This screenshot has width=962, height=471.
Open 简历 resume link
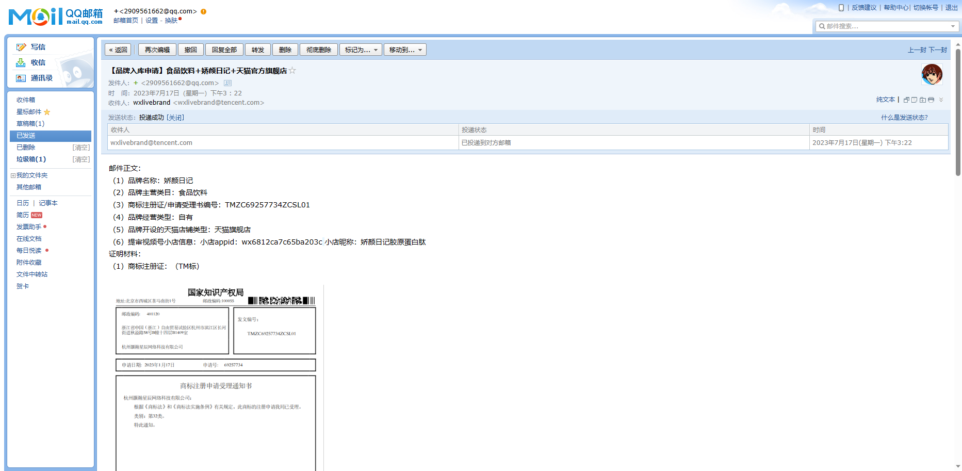tap(23, 215)
